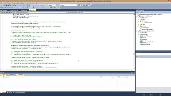
Task: Click the Start Debugging play arrow
Action: pos(30,5)
